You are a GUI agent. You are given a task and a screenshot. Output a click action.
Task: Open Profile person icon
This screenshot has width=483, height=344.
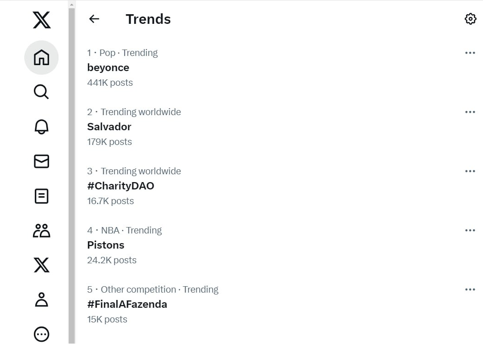pos(41,300)
